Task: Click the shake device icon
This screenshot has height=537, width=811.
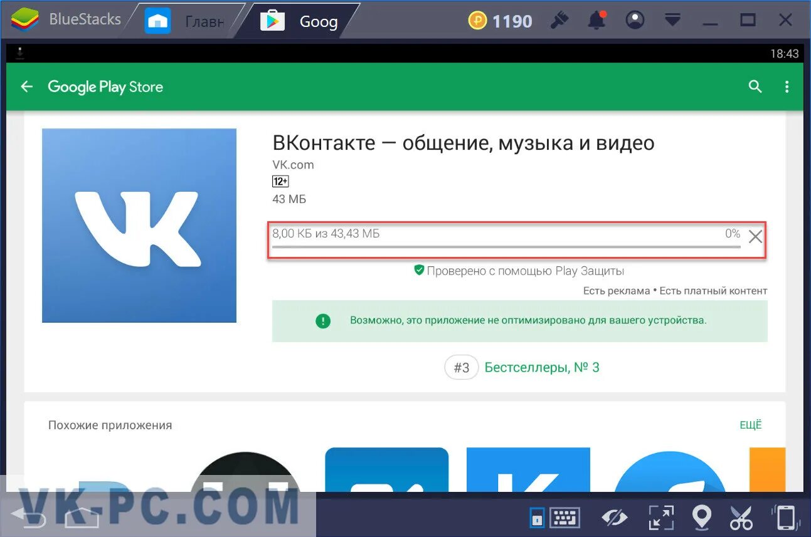Action: pyautogui.click(x=785, y=518)
